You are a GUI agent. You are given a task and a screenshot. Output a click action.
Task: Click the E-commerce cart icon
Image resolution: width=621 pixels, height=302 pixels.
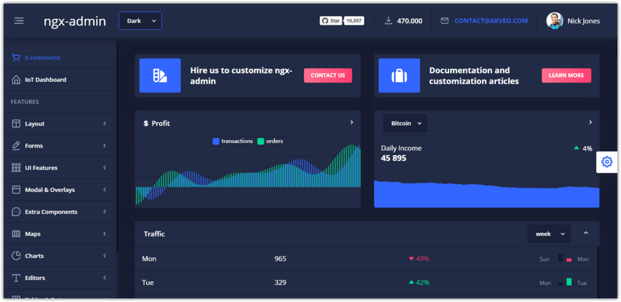[16, 58]
